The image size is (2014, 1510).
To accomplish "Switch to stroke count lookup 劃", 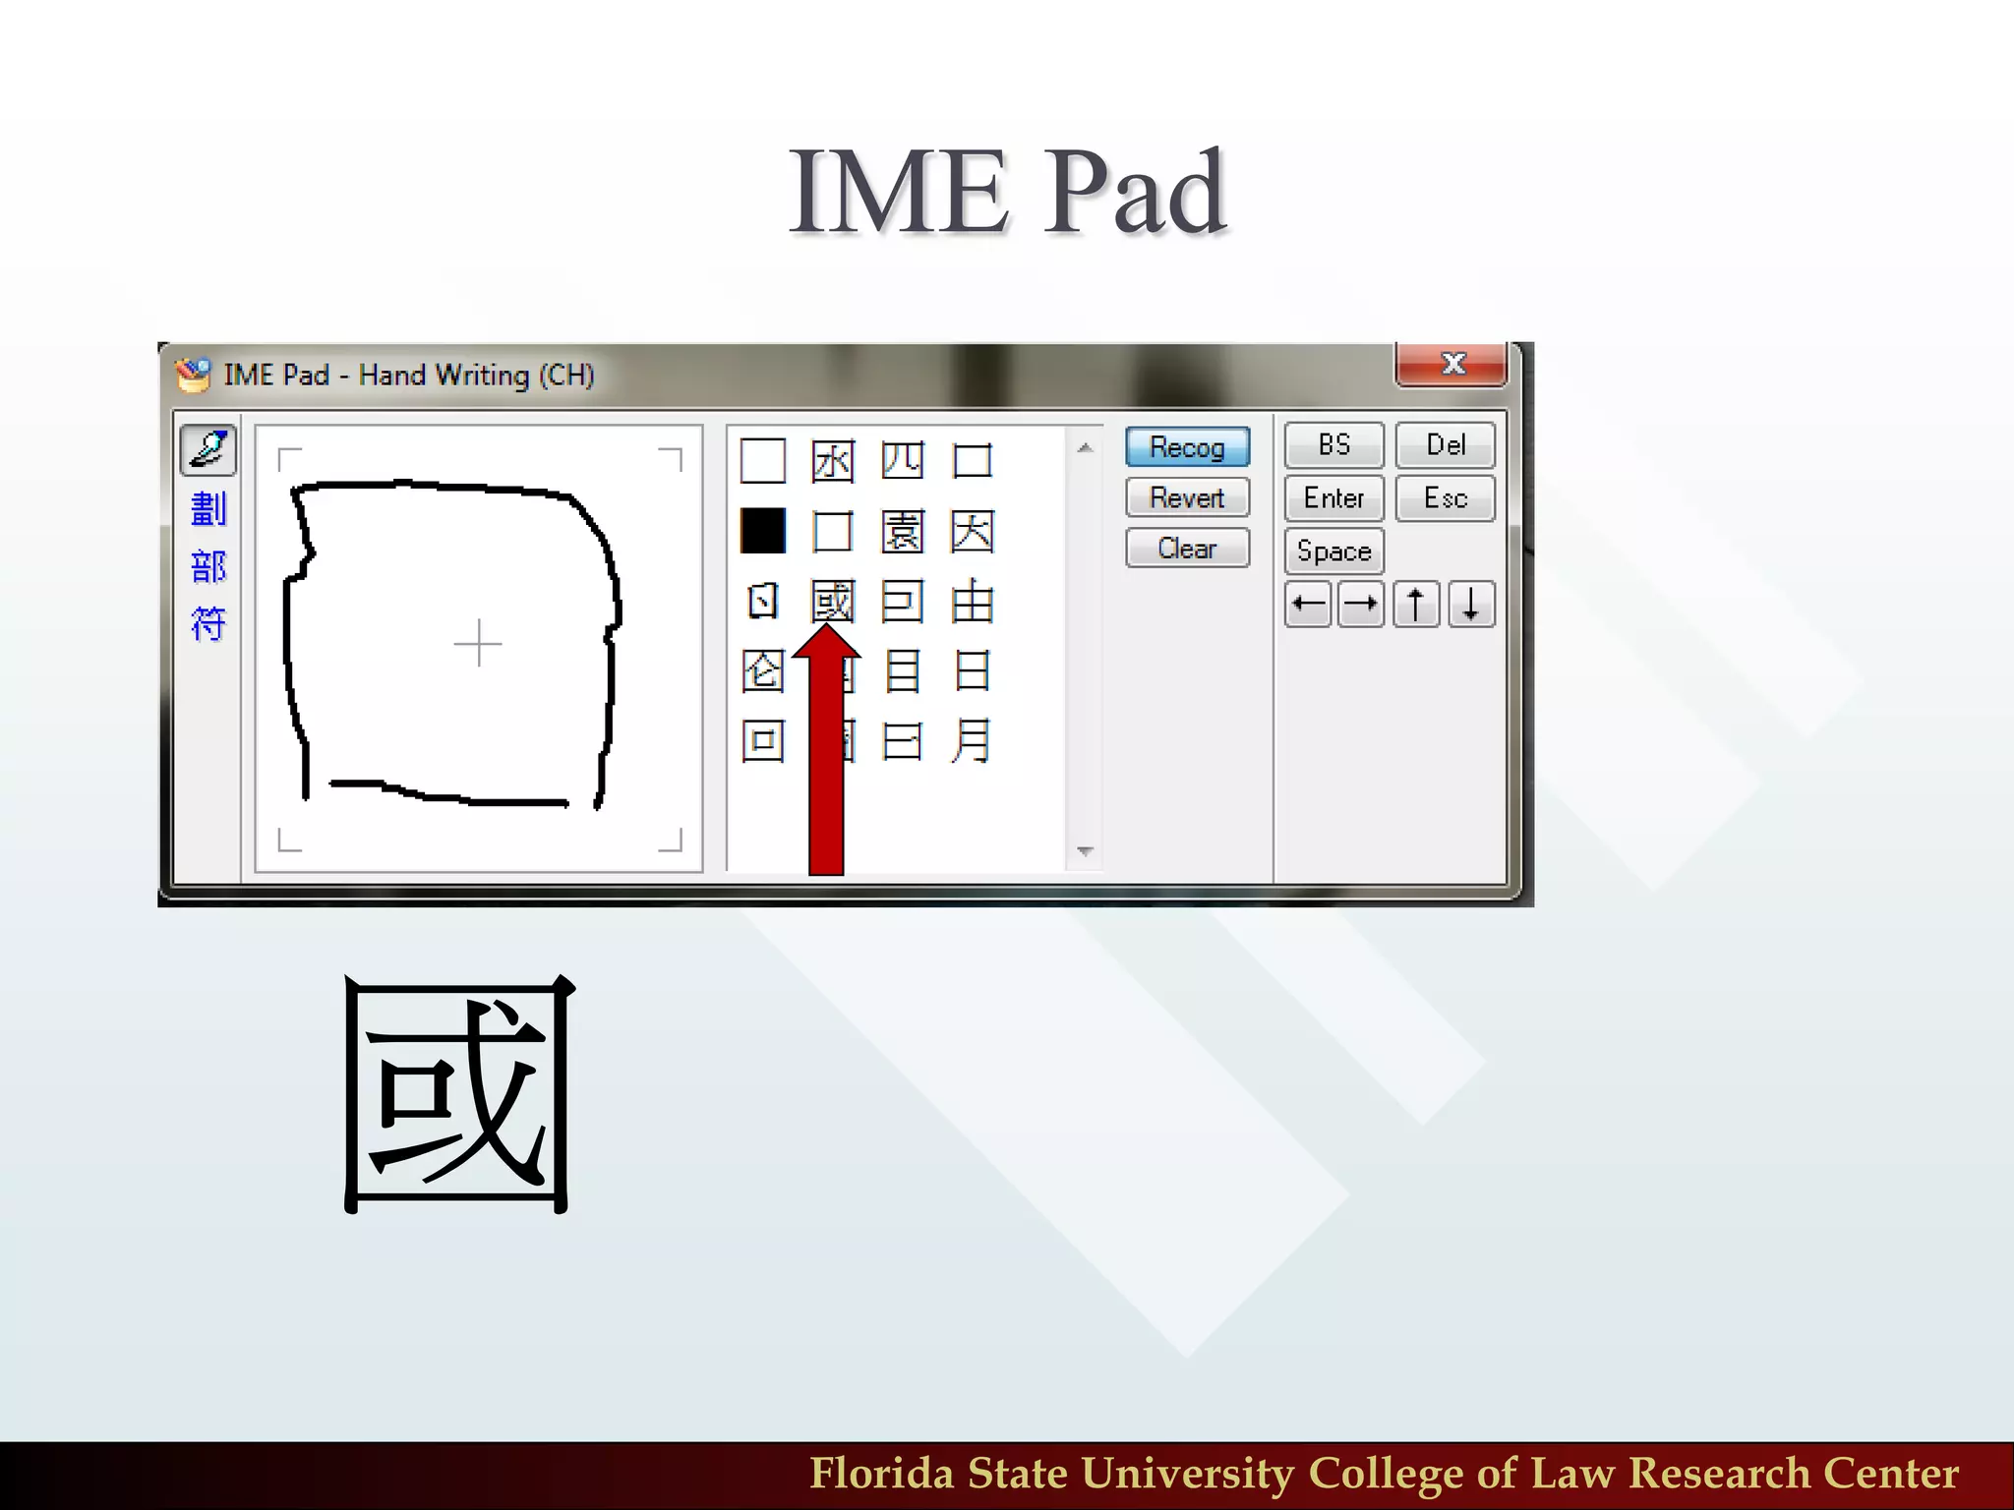I will pyautogui.click(x=208, y=509).
